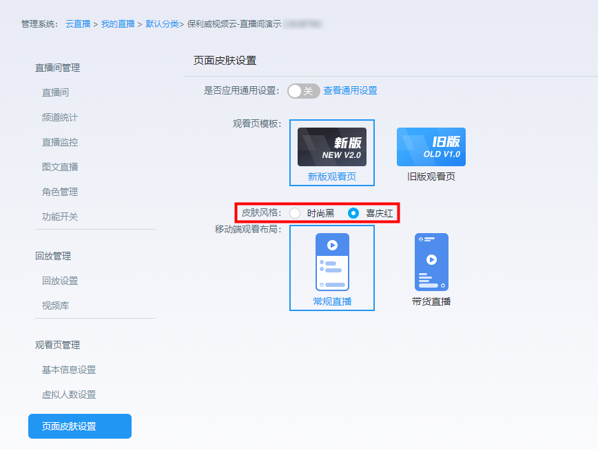Open 视频库 sidebar item
The height and width of the screenshot is (449, 598).
pyautogui.click(x=55, y=306)
